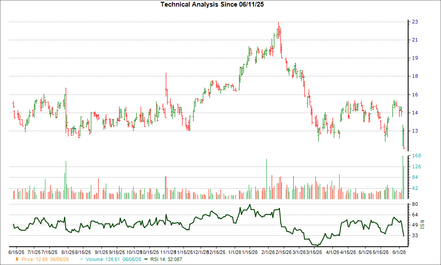The image size is (441, 265).
Task: Click the date label 9/15/25
Action: [x=117, y=252]
